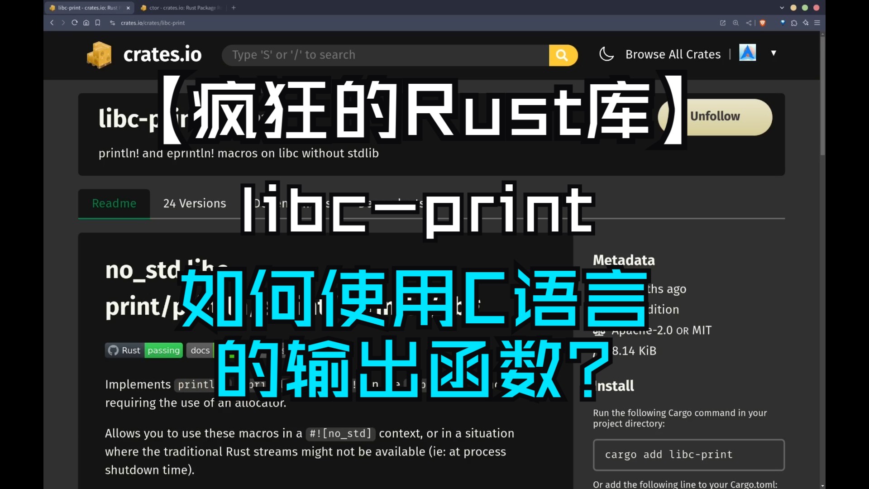Expand the user avatar dropdown menu

(773, 54)
